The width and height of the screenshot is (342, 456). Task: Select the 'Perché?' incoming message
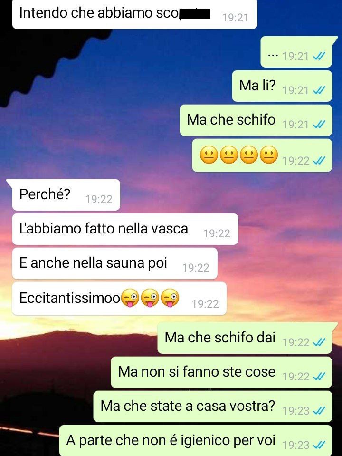(x=66, y=195)
